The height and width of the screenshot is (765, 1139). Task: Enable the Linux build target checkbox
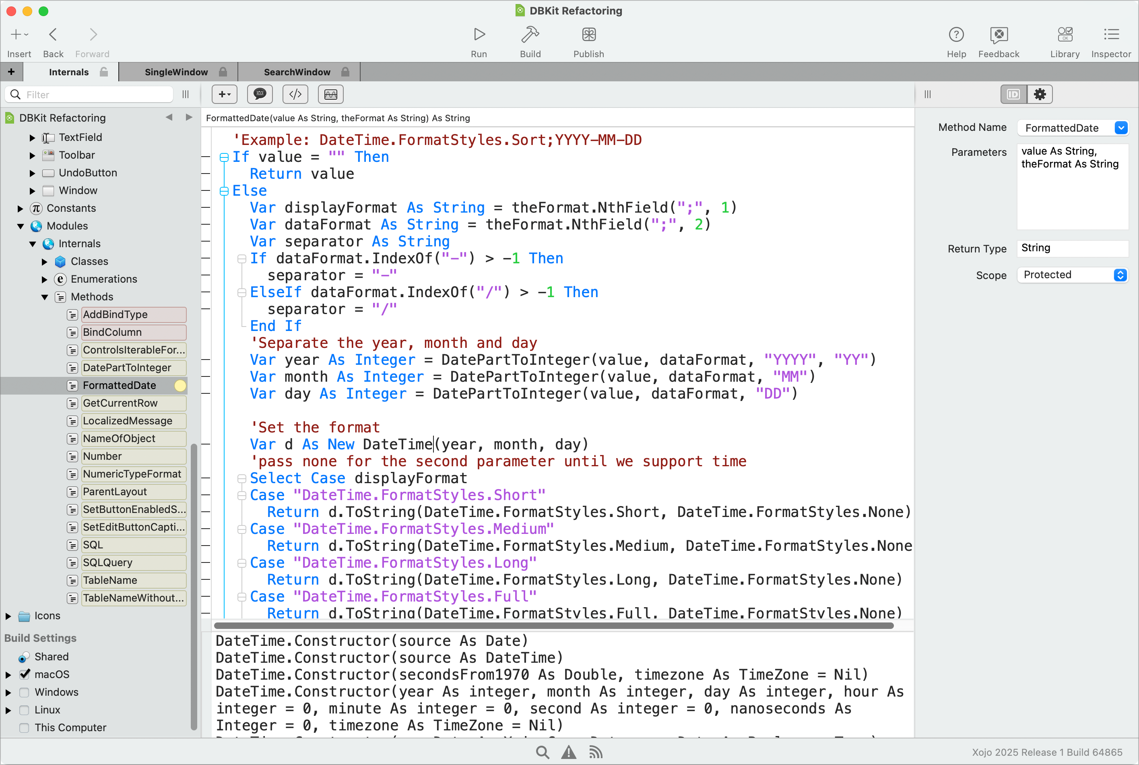25,710
